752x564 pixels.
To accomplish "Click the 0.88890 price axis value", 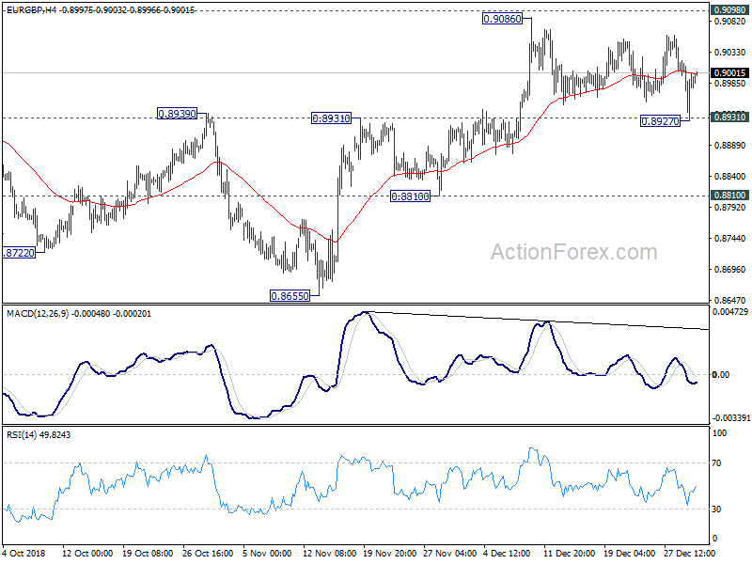I will [x=730, y=146].
